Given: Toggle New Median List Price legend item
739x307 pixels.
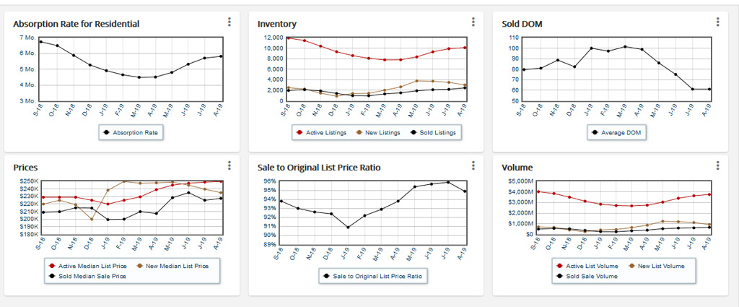Looking at the screenshot, I should tap(175, 266).
